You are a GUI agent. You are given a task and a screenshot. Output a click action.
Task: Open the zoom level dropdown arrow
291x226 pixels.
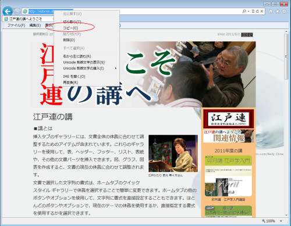point(281,221)
